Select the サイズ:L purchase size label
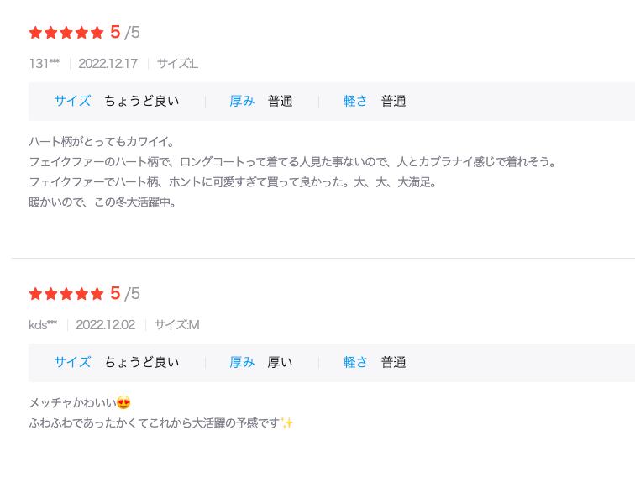 point(177,64)
